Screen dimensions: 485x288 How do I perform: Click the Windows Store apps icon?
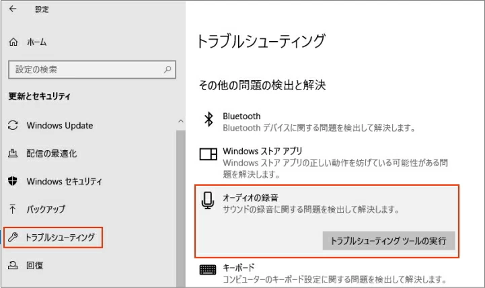[208, 153]
